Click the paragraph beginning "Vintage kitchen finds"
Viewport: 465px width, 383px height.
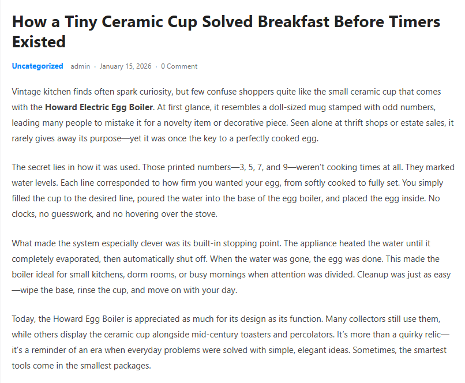pos(231,114)
